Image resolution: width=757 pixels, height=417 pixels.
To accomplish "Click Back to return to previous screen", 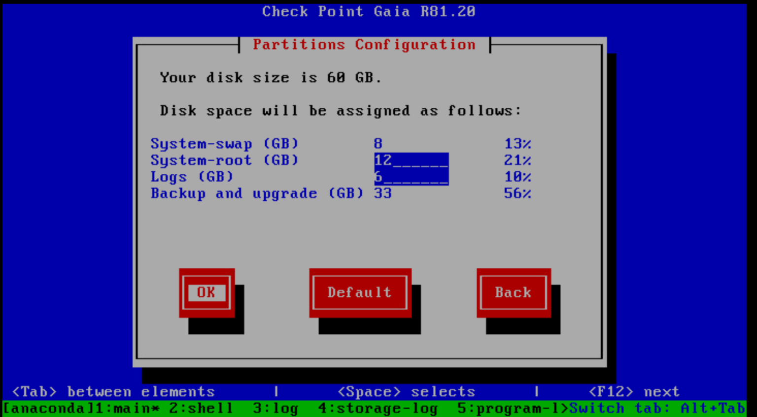I will coord(513,292).
